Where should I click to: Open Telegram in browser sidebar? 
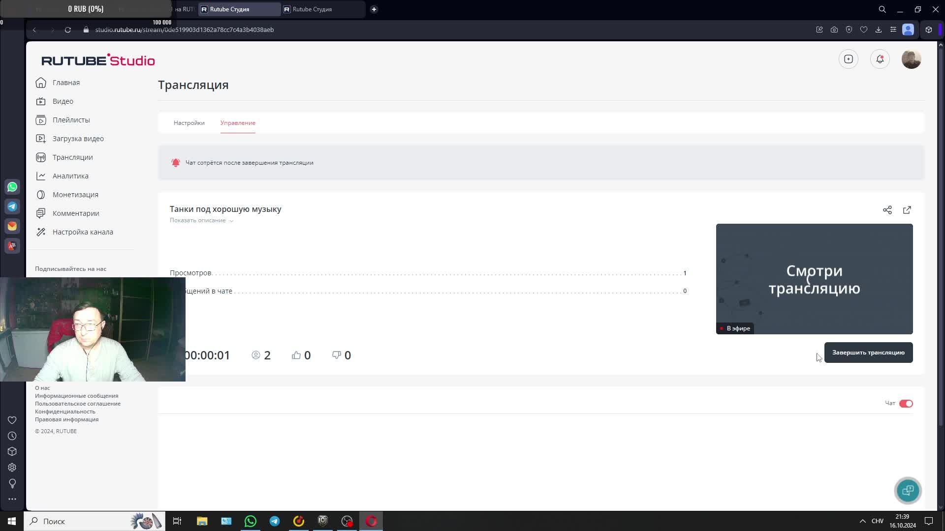point(12,206)
